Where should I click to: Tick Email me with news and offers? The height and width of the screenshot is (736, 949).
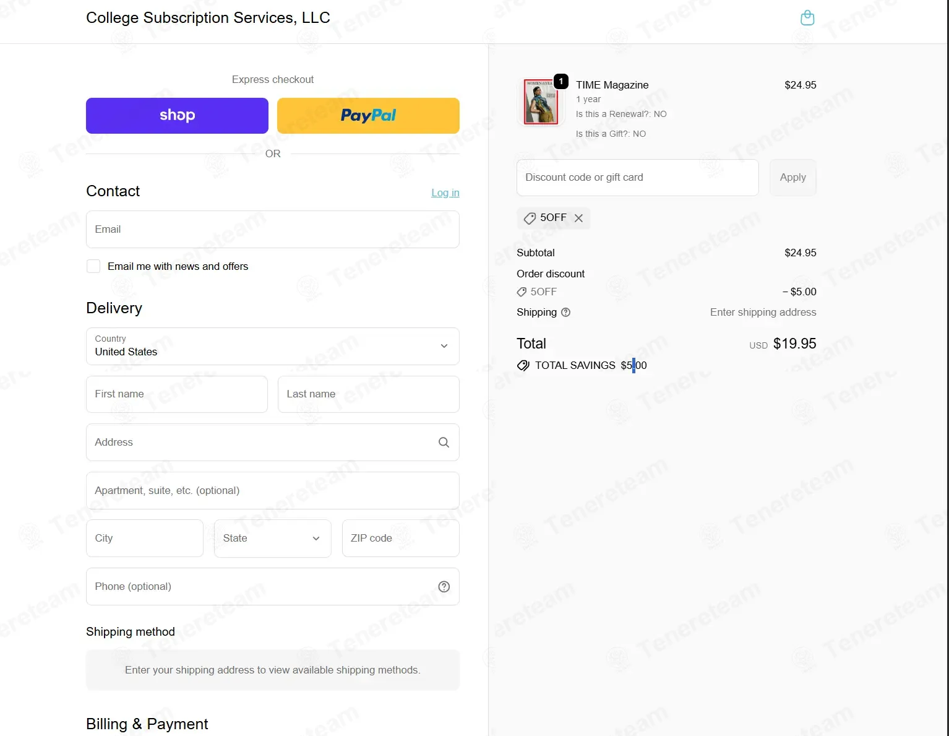[93, 266]
